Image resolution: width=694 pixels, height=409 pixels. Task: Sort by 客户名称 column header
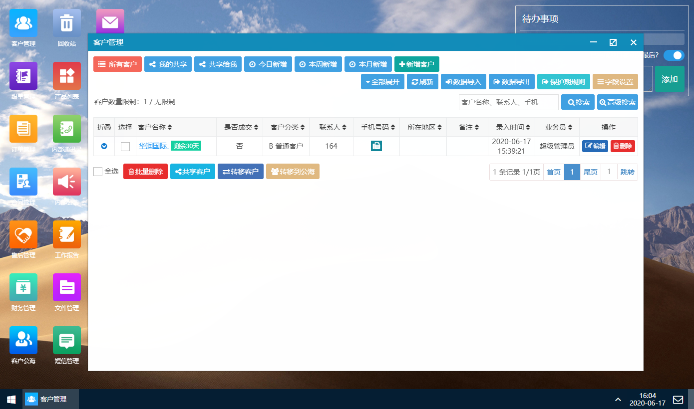point(155,127)
